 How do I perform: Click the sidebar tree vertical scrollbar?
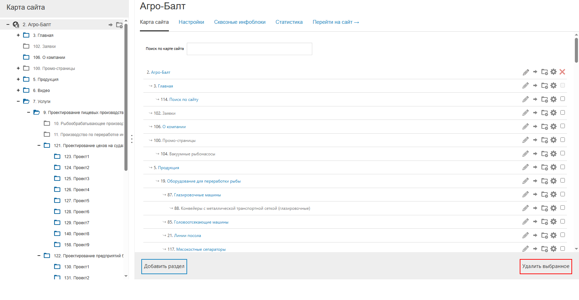[x=126, y=96]
